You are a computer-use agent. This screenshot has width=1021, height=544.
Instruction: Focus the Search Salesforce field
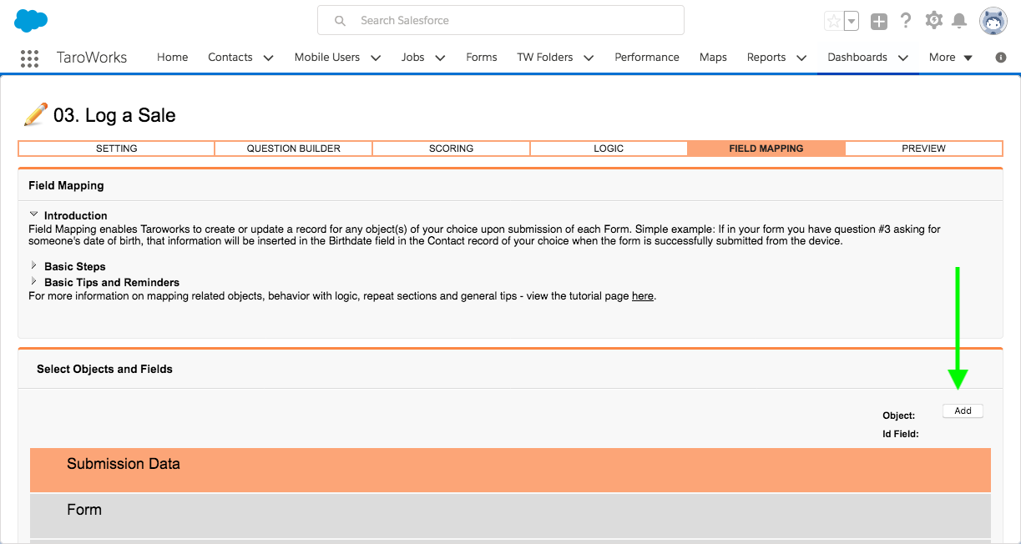point(501,20)
